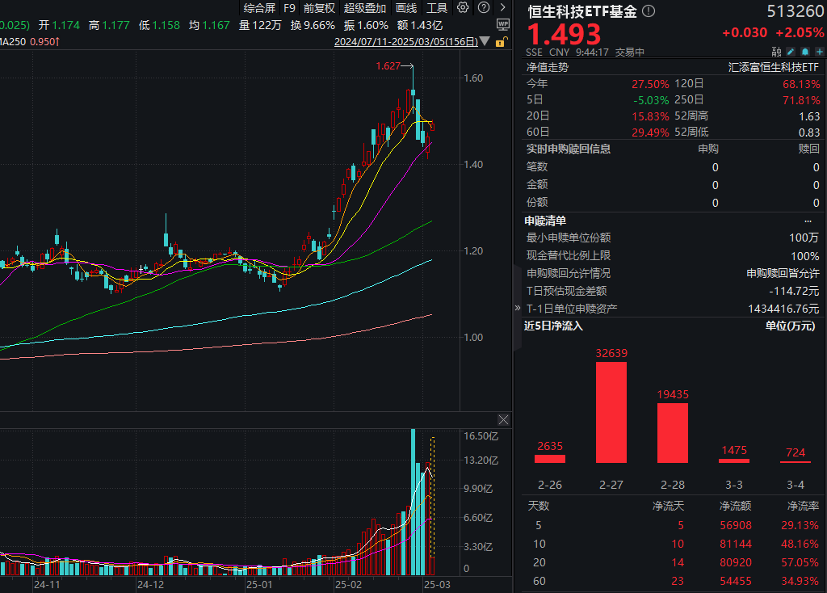The width and height of the screenshot is (827, 593).
Task: Click the help question mark icon
Action: click(483, 7)
